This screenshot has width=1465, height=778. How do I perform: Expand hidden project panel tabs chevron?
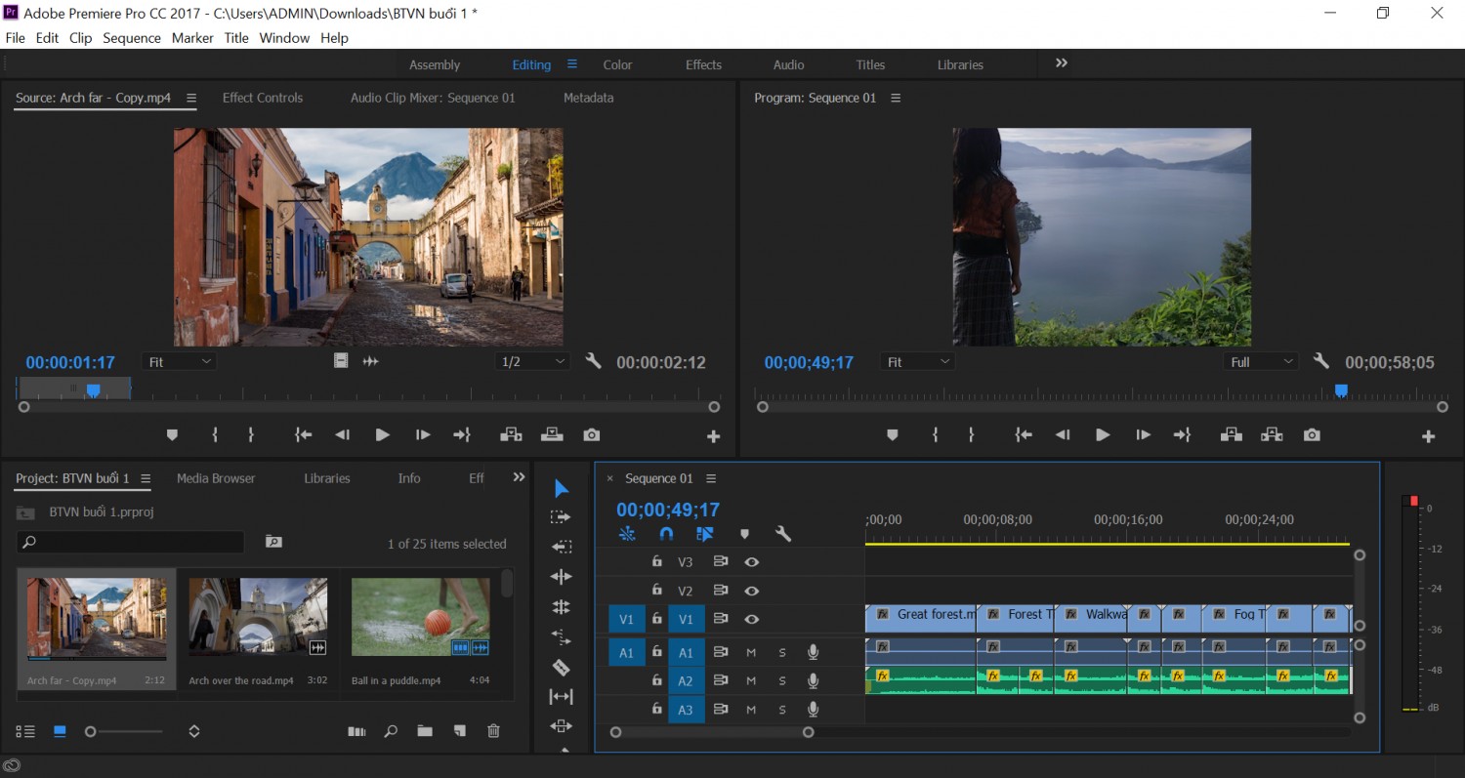point(519,477)
